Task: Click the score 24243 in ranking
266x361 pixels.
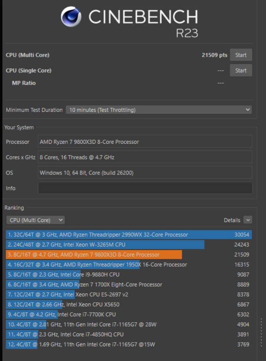Action: (x=242, y=244)
